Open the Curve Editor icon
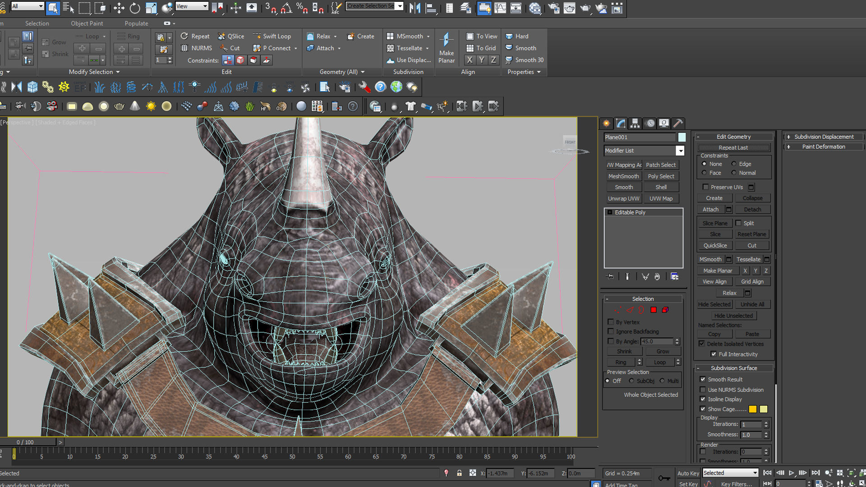This screenshot has width=866, height=487. 500,8
